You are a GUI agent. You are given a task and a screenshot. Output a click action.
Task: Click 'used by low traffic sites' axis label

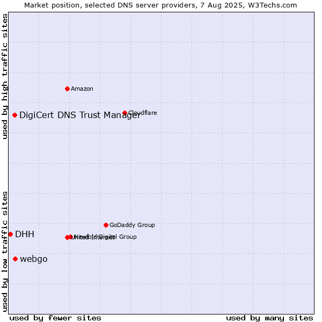(4, 252)
